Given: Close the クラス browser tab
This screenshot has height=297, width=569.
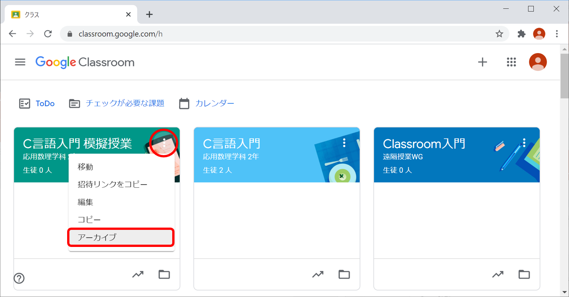Looking at the screenshot, I should (128, 15).
